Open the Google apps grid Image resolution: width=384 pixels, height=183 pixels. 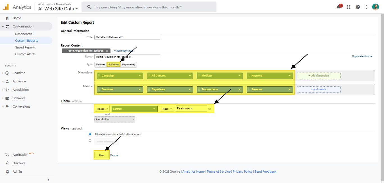[349, 7]
